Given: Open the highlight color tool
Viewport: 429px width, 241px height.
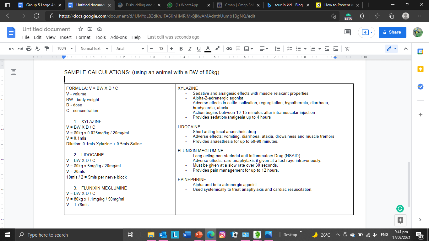Looking at the screenshot, I should click(217, 49).
